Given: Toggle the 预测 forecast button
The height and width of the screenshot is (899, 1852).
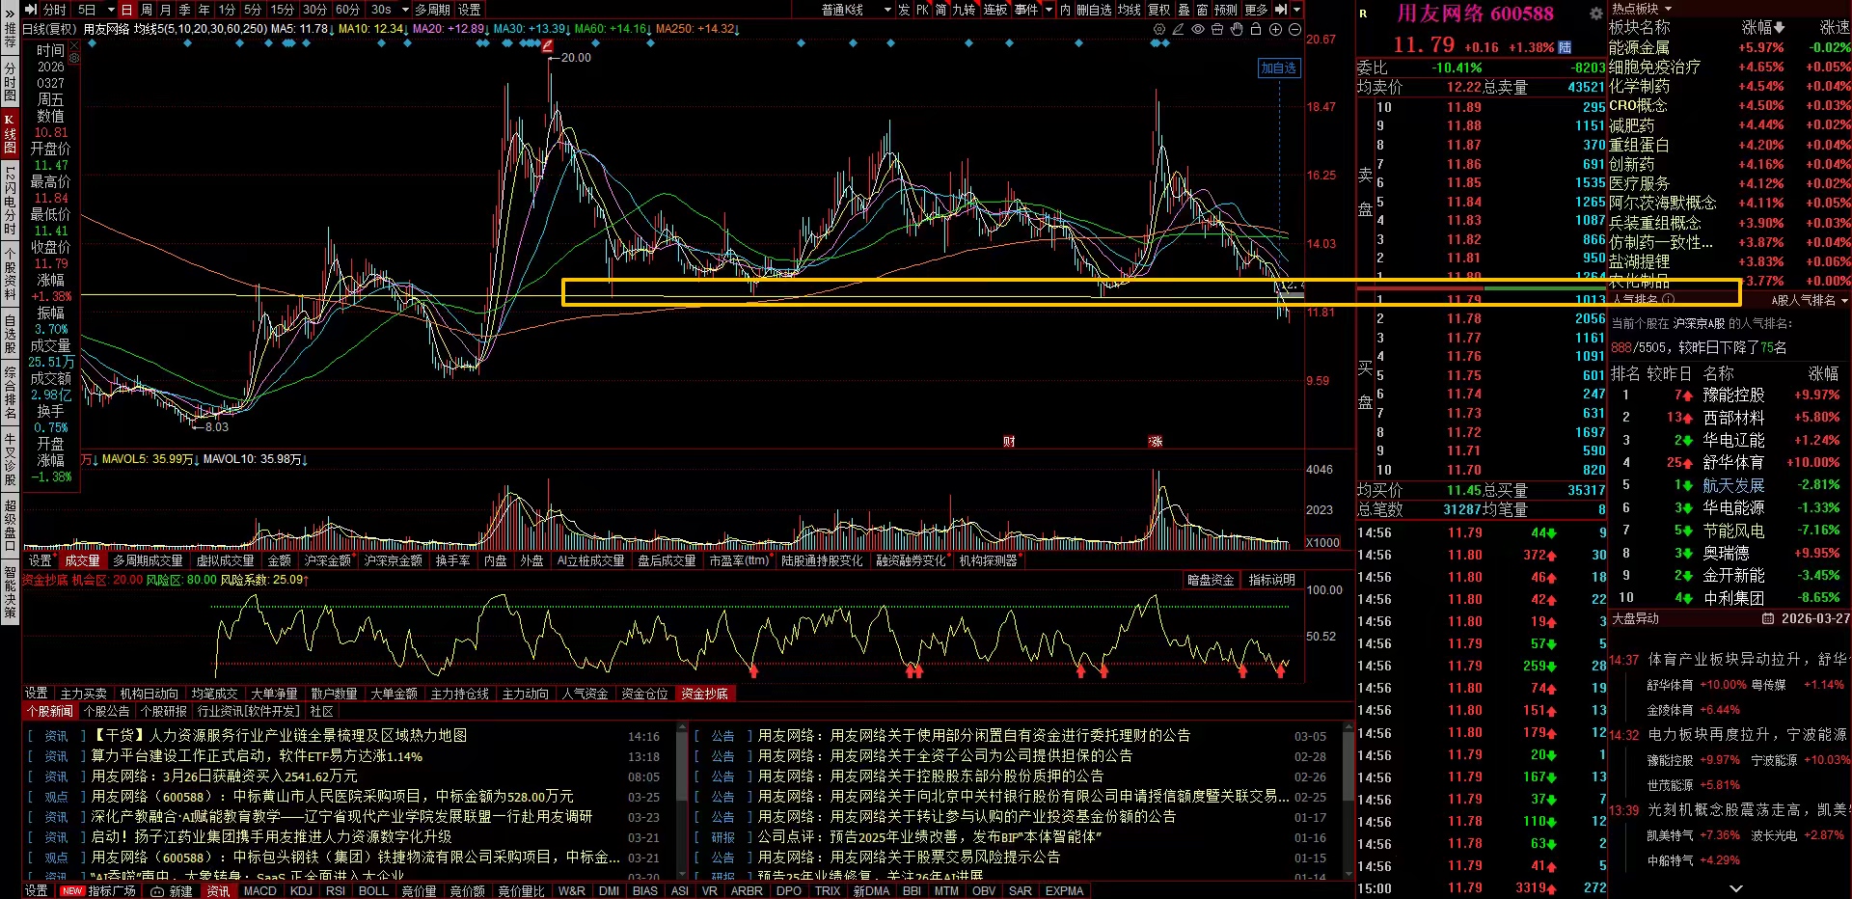Looking at the screenshot, I should [x=1225, y=10].
